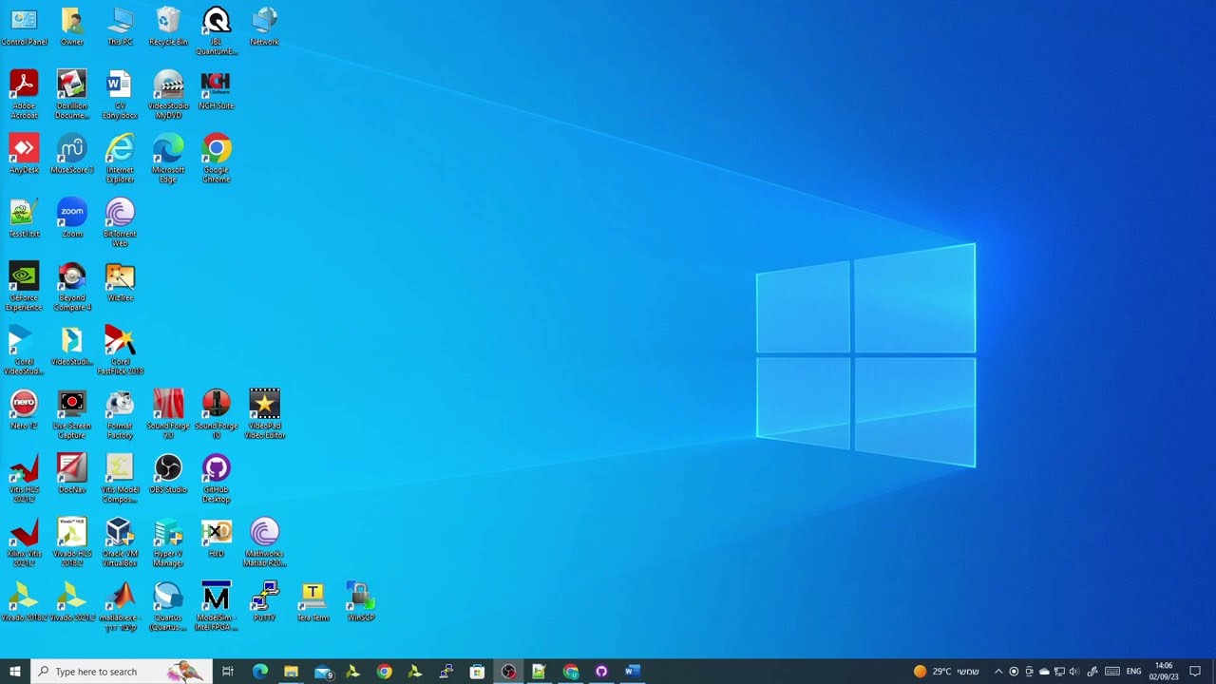Launch Vivado 2018.2 from the desktop
Screen dimensions: 1216x684
[x=24, y=601]
